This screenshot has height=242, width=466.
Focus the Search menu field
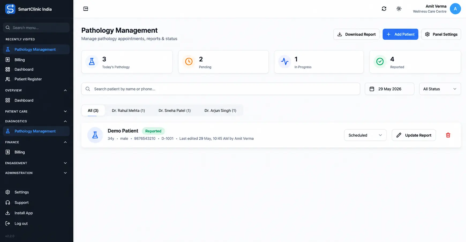tap(36, 28)
